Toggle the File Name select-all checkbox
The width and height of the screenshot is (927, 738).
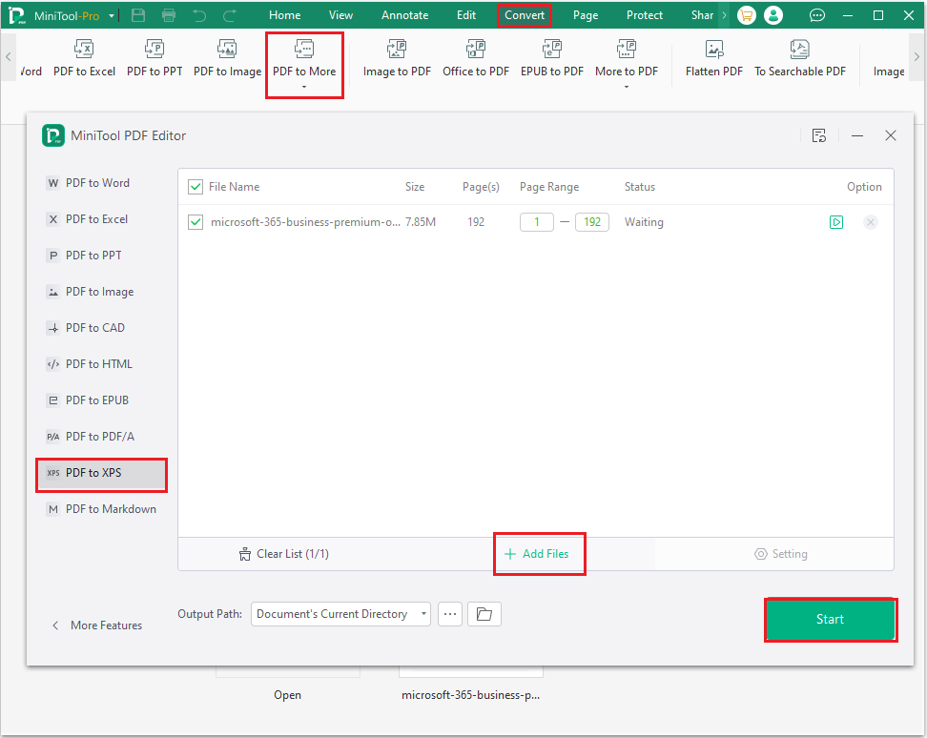pyautogui.click(x=196, y=187)
